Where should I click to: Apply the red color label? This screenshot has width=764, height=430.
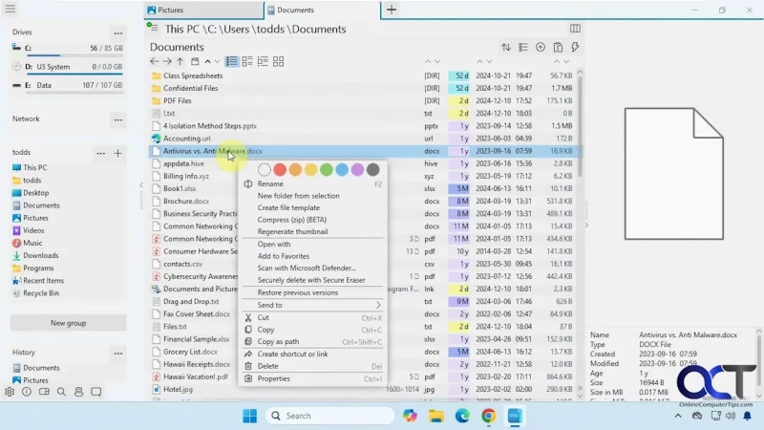pyautogui.click(x=280, y=170)
